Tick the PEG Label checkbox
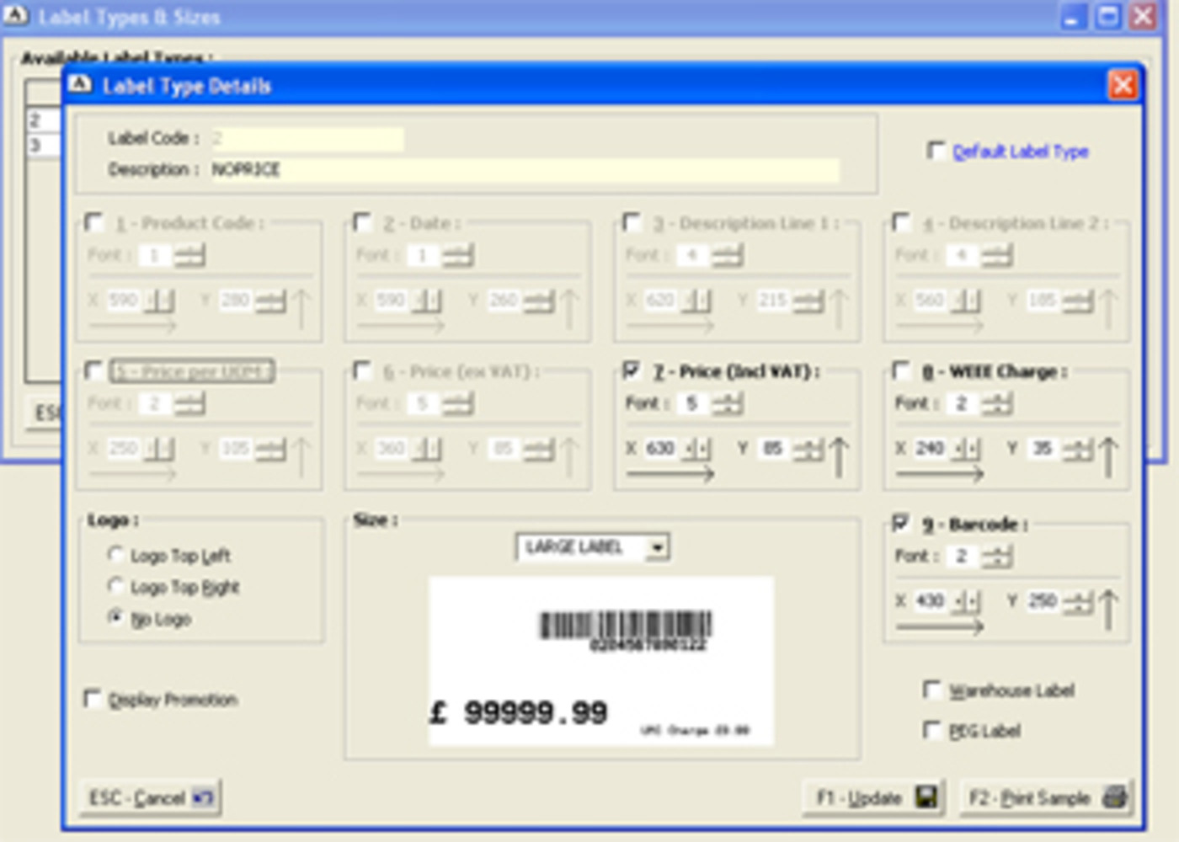1179x842 pixels. coord(931,729)
